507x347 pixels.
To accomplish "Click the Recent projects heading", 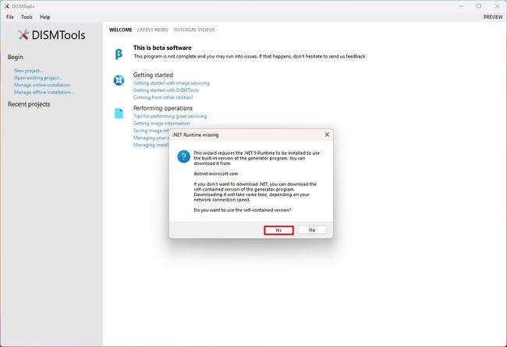I will coord(29,104).
